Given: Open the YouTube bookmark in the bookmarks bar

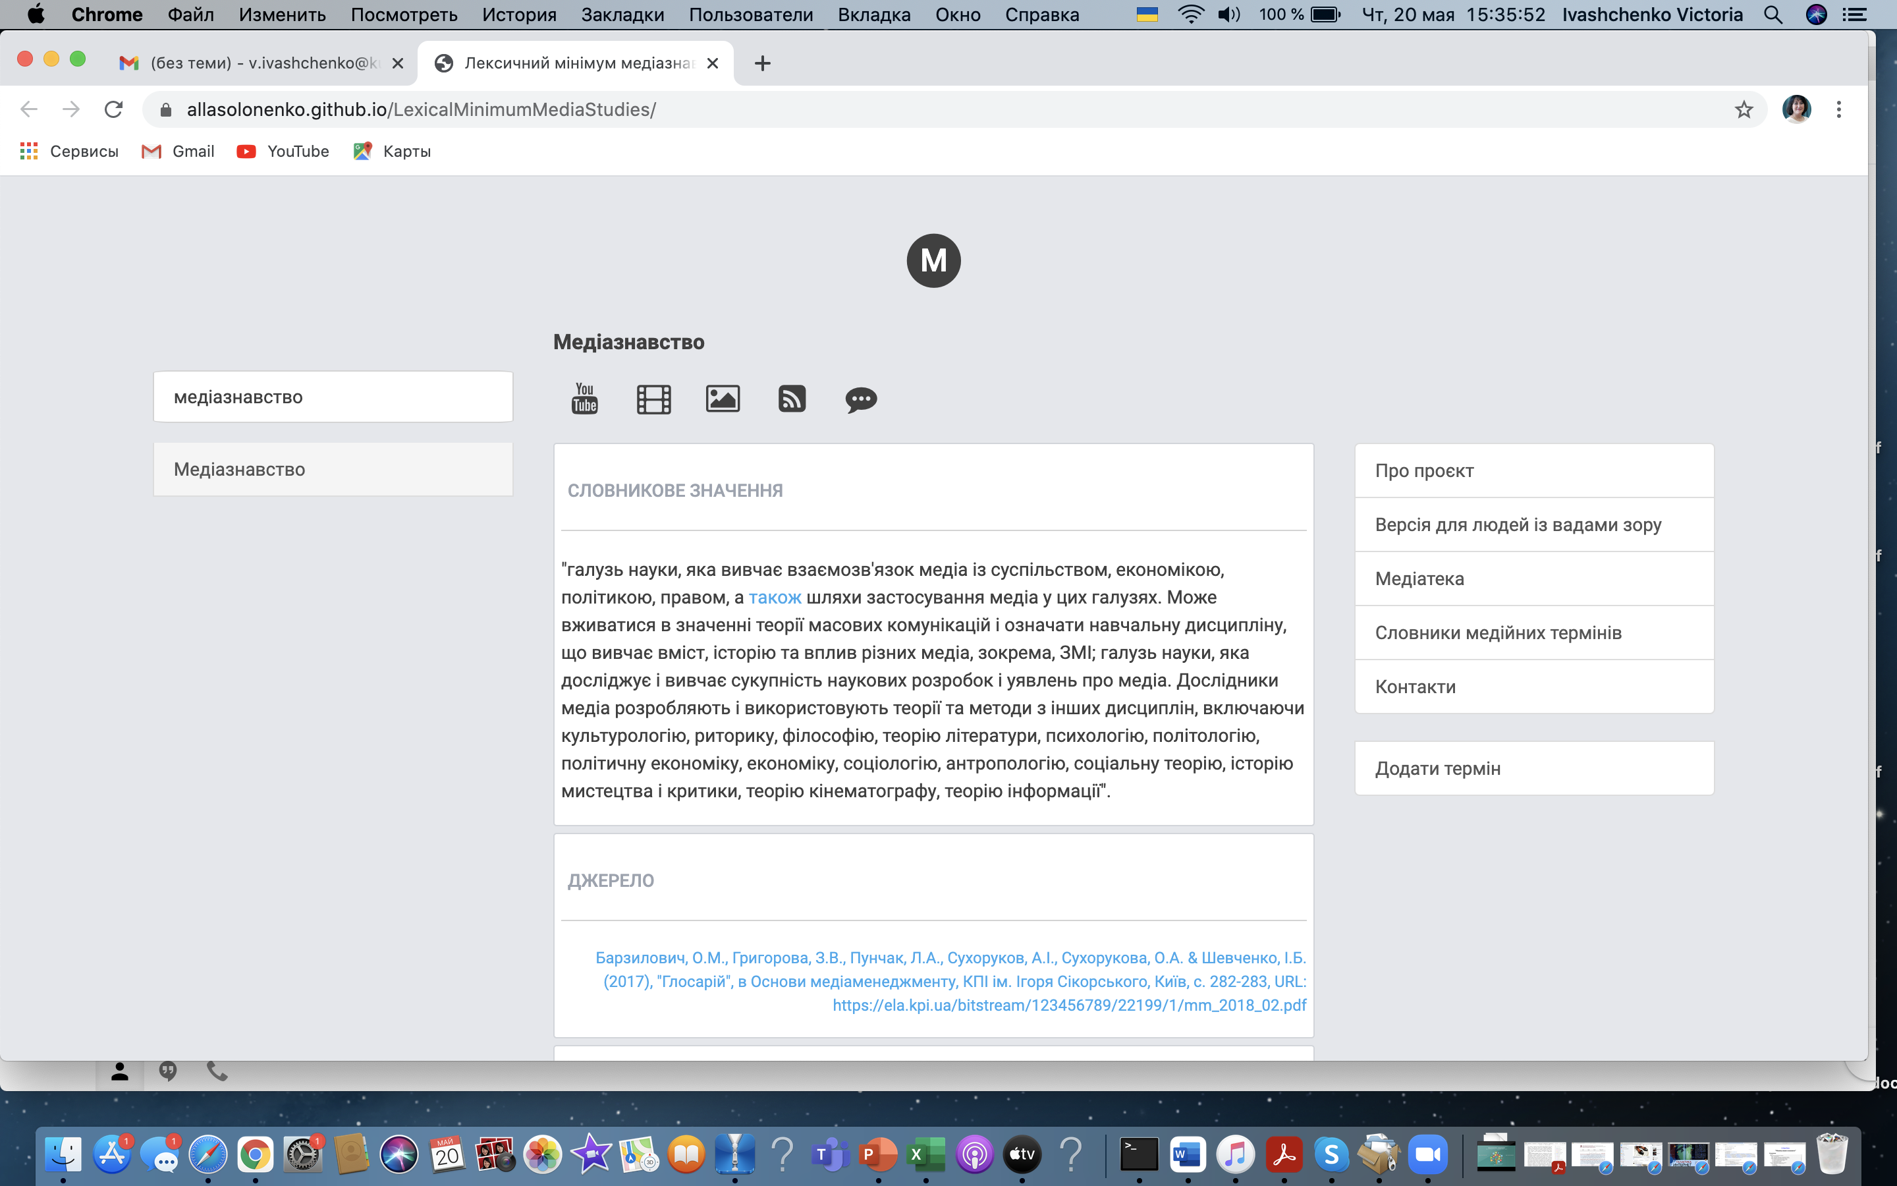Looking at the screenshot, I should pyautogui.click(x=283, y=152).
